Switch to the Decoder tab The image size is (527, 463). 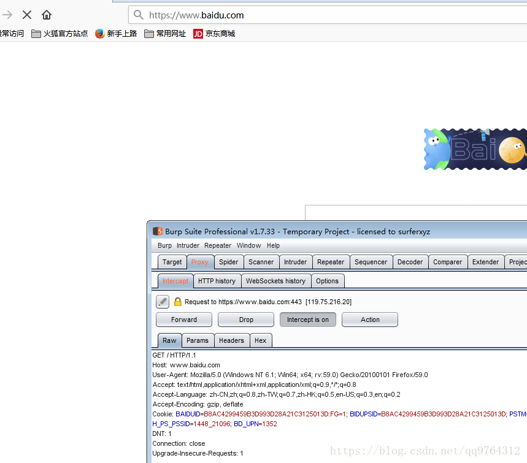pyautogui.click(x=410, y=262)
